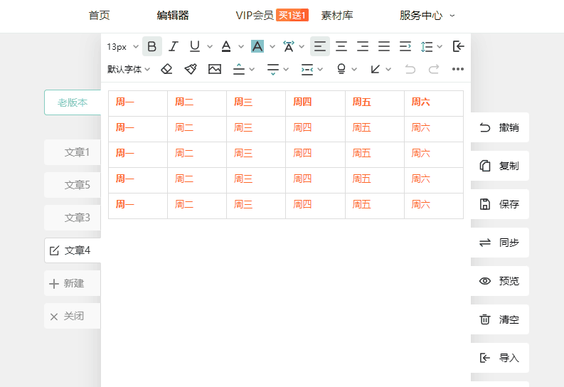Align text right
564x387 pixels.
(363, 46)
